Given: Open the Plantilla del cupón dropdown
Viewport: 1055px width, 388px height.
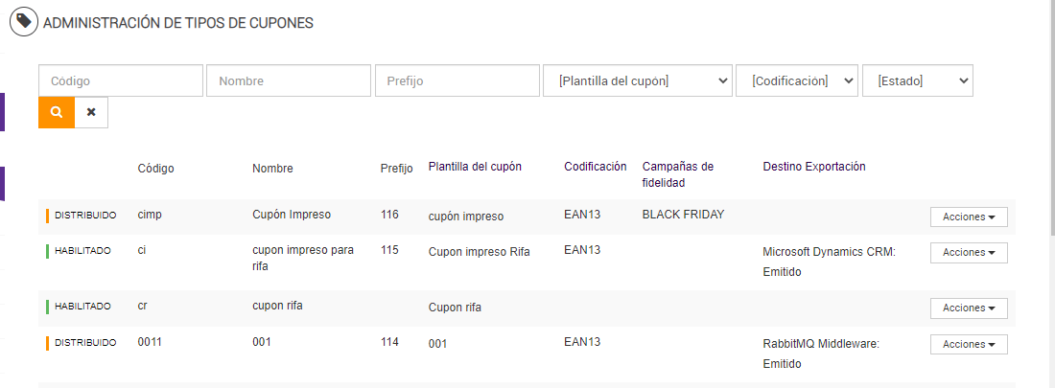Looking at the screenshot, I should coord(637,81).
